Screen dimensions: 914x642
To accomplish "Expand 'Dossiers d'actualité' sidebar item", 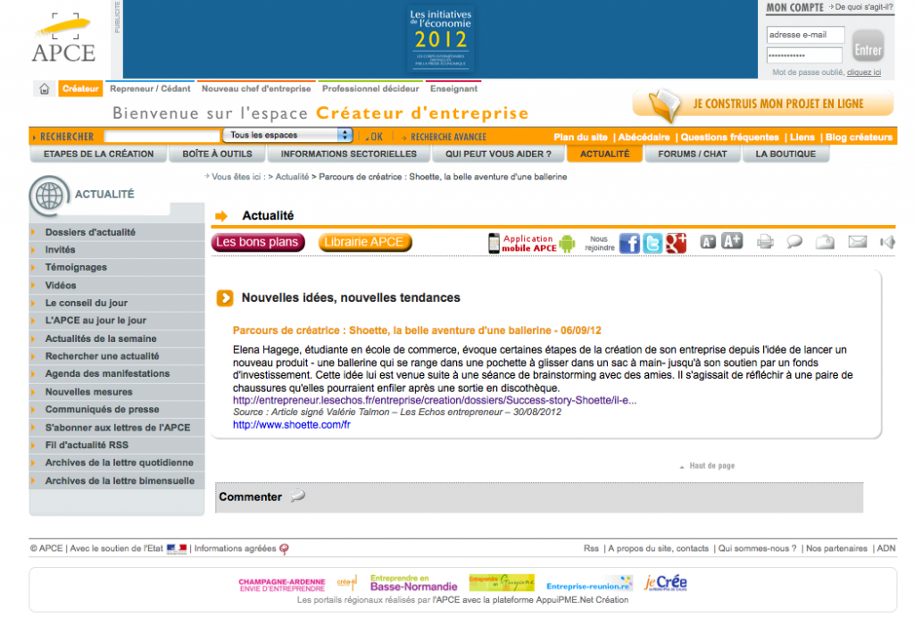I will point(90,232).
